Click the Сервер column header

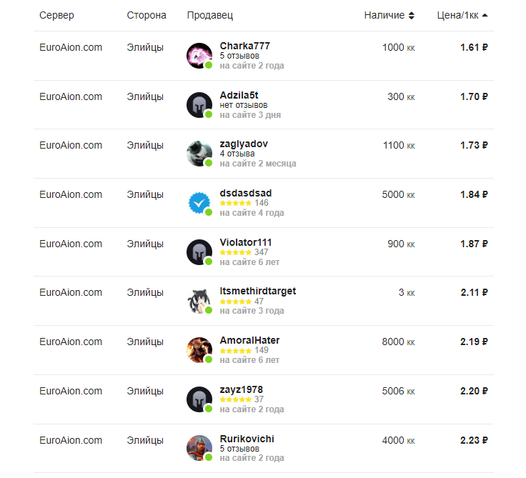tap(56, 16)
